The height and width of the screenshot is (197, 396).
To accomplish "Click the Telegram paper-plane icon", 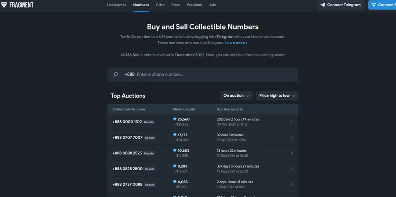I will pos(323,5).
